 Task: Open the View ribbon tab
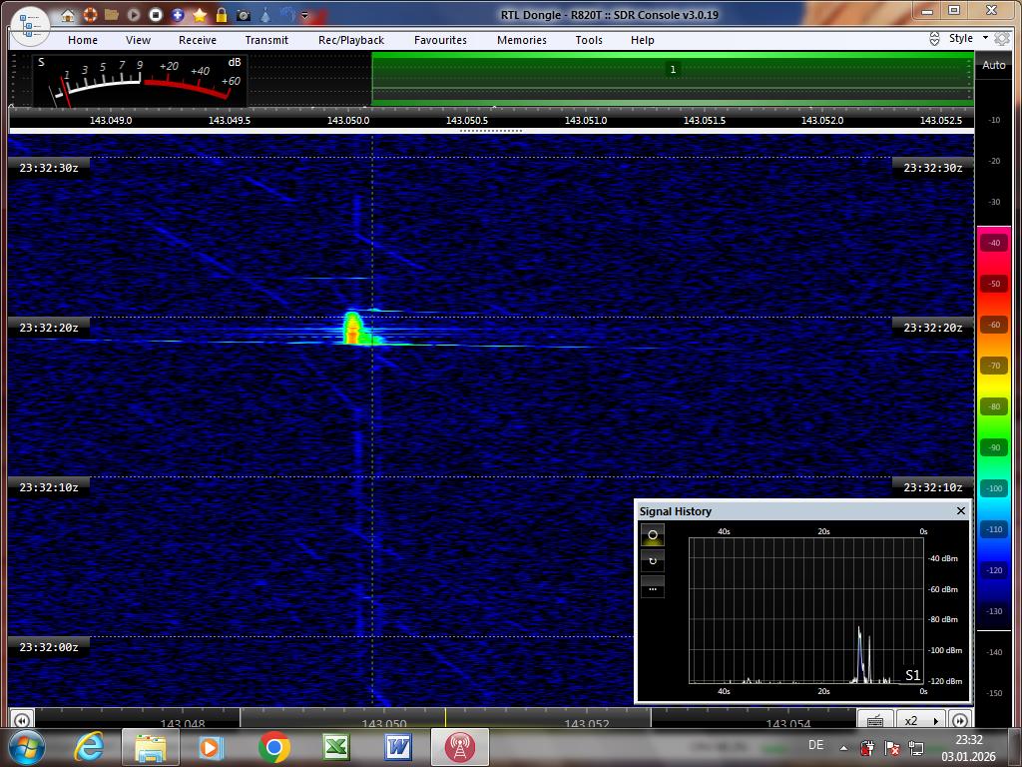138,40
